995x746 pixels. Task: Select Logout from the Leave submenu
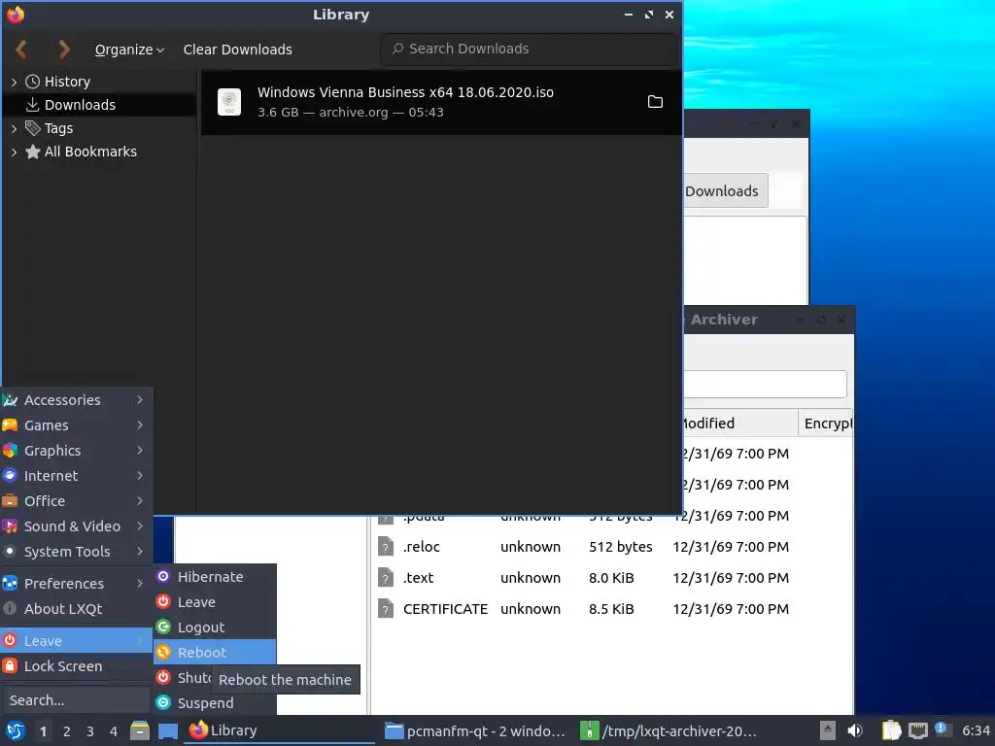pos(215,627)
